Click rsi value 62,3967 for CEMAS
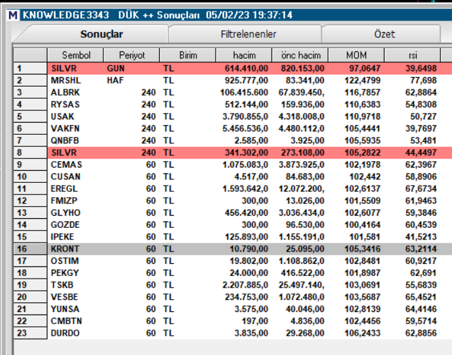 [x=421, y=164]
